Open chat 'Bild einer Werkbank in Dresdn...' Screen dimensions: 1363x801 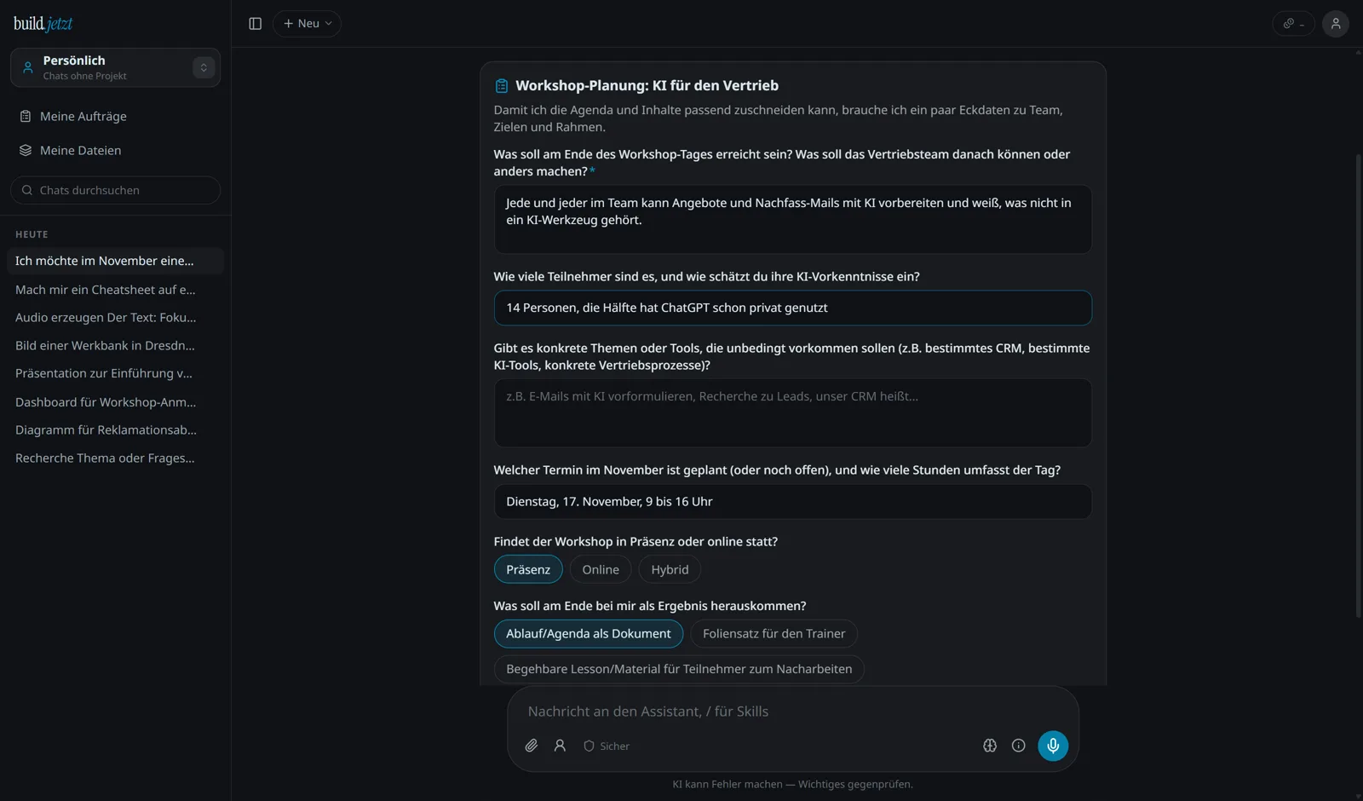(115, 345)
